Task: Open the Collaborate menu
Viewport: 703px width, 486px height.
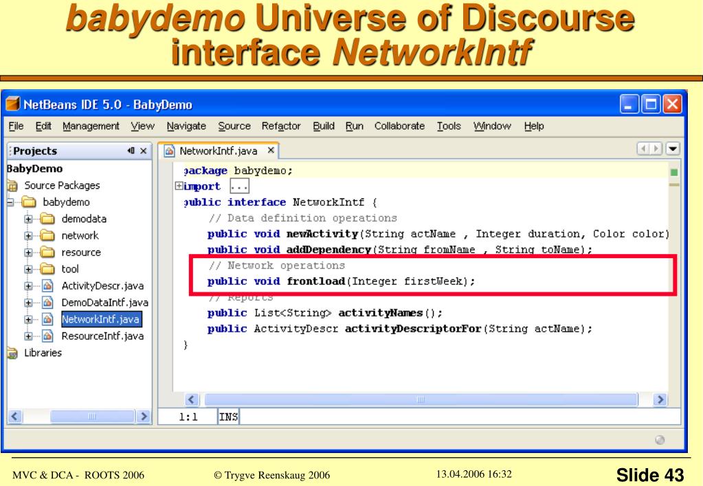Action: pos(399,126)
